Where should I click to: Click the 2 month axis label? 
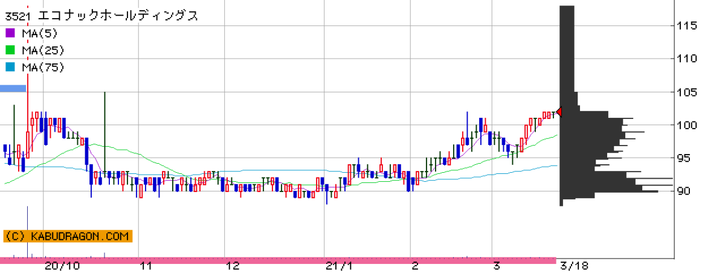click(415, 266)
